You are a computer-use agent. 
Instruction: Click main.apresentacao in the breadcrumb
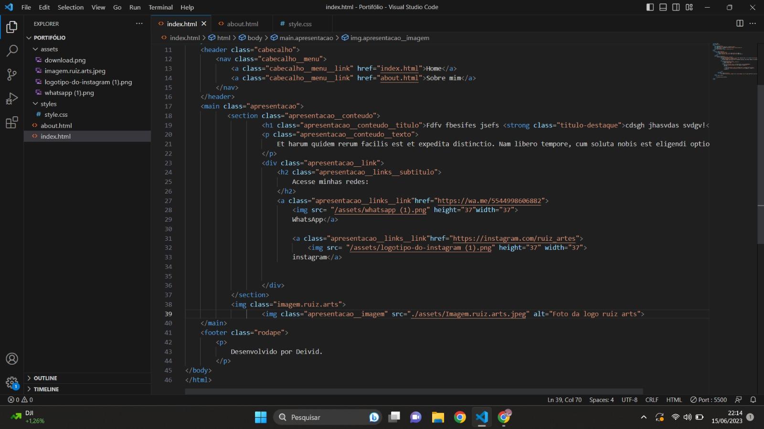(x=306, y=38)
